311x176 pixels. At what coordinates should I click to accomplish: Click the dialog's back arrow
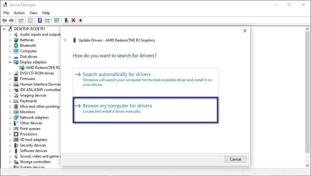(x=65, y=40)
